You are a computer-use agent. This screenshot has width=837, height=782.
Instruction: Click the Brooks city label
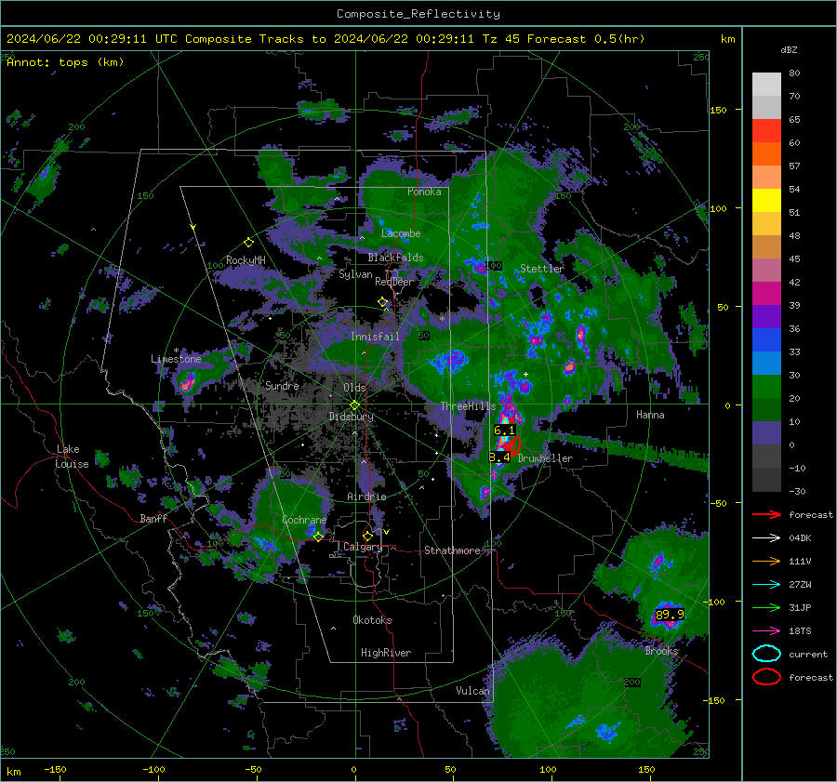tap(661, 651)
